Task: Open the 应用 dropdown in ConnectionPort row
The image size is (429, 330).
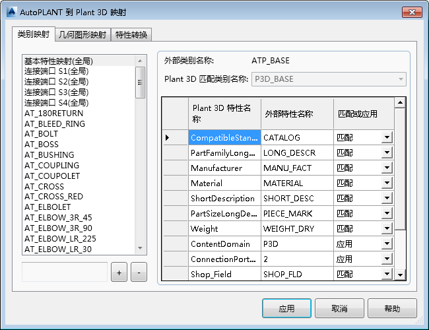Action: 387,259
